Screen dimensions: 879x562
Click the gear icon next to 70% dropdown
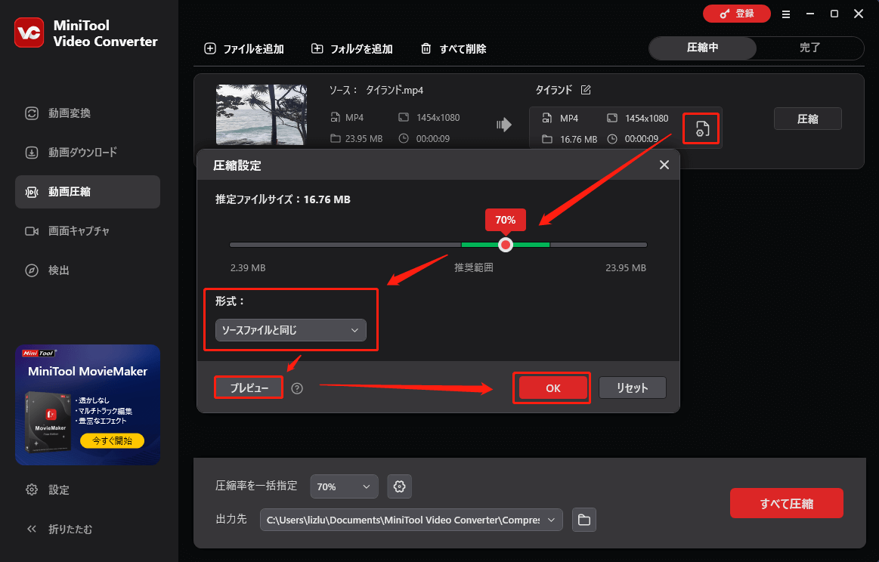click(x=400, y=486)
